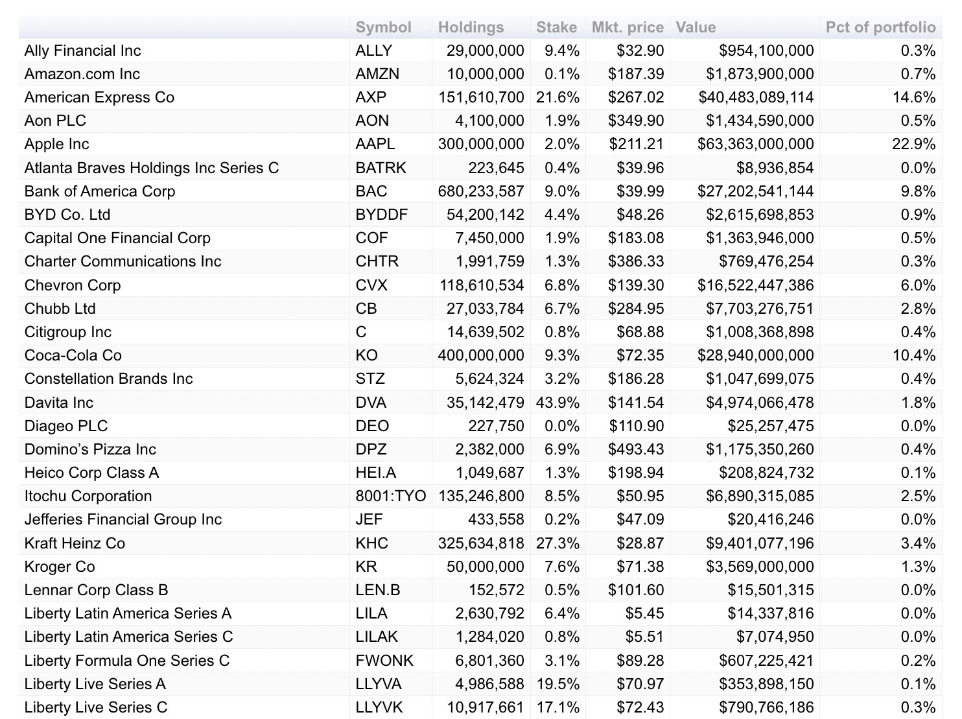Select the Apple value $63,363,000,000 cell
This screenshot has height=719, width=962.
[755, 144]
